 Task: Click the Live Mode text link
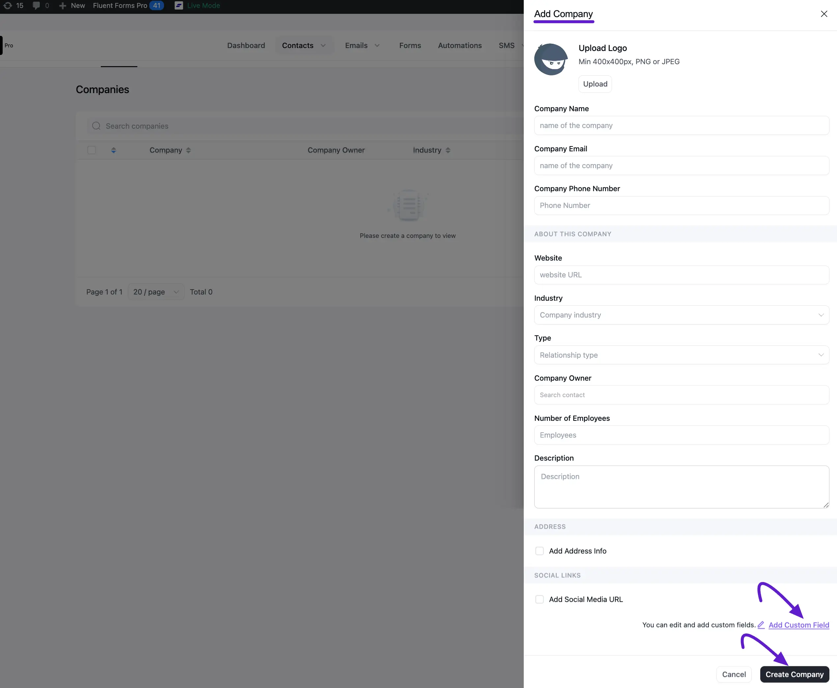[204, 6]
